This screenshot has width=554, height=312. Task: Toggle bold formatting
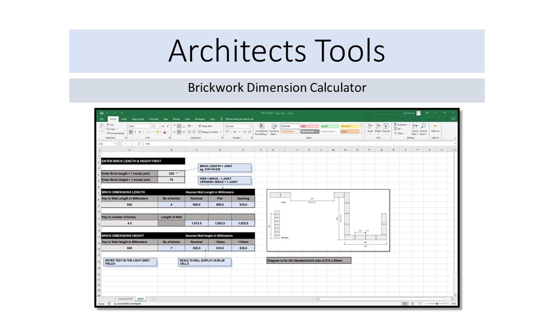click(131, 132)
